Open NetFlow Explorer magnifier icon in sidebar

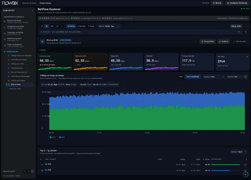point(5,39)
